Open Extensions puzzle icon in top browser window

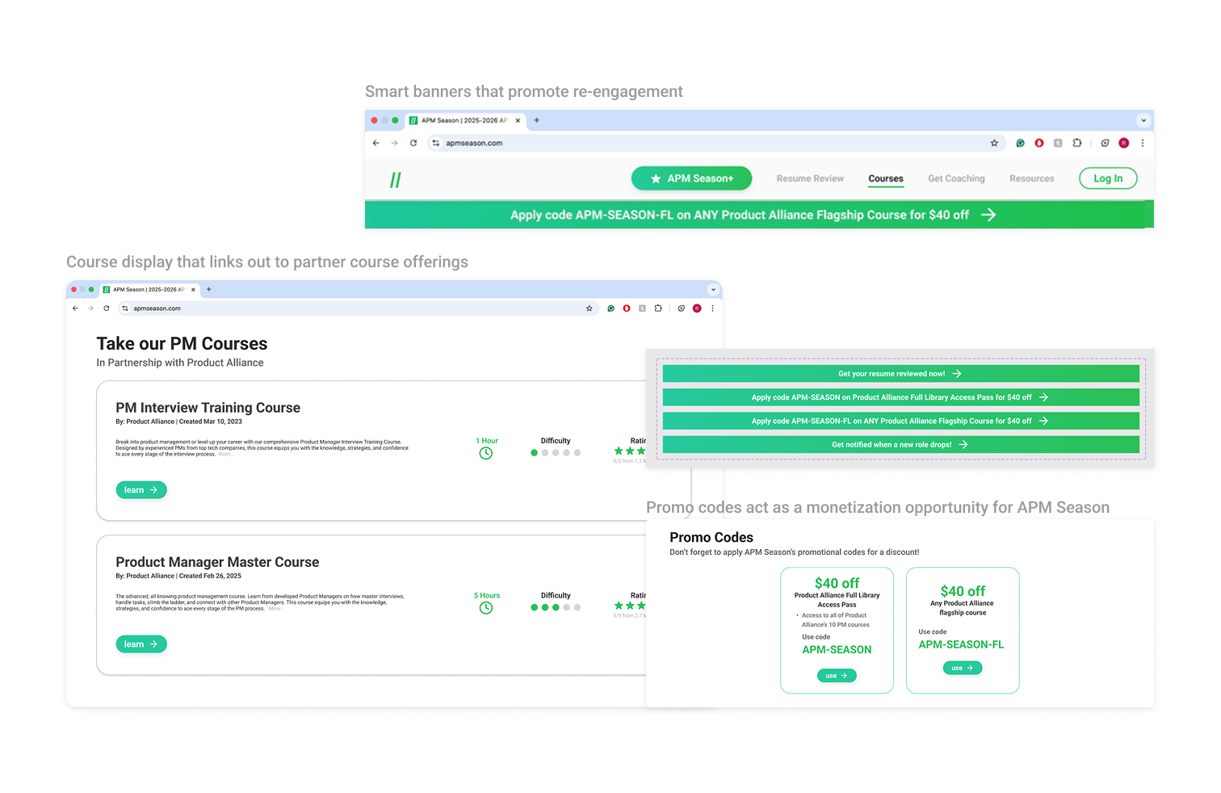click(x=1077, y=143)
